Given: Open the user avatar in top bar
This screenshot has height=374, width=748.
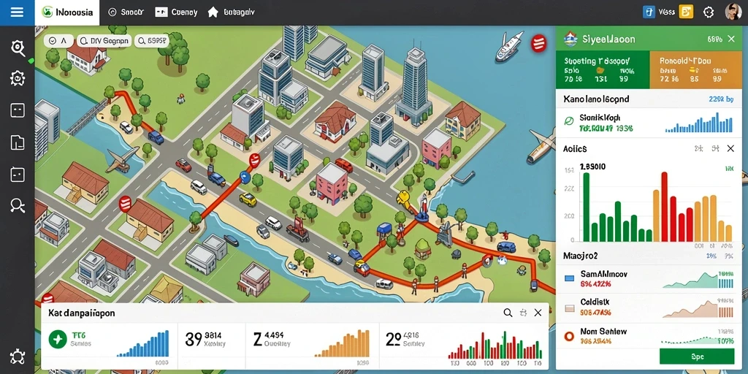Looking at the screenshot, I should (732, 12).
